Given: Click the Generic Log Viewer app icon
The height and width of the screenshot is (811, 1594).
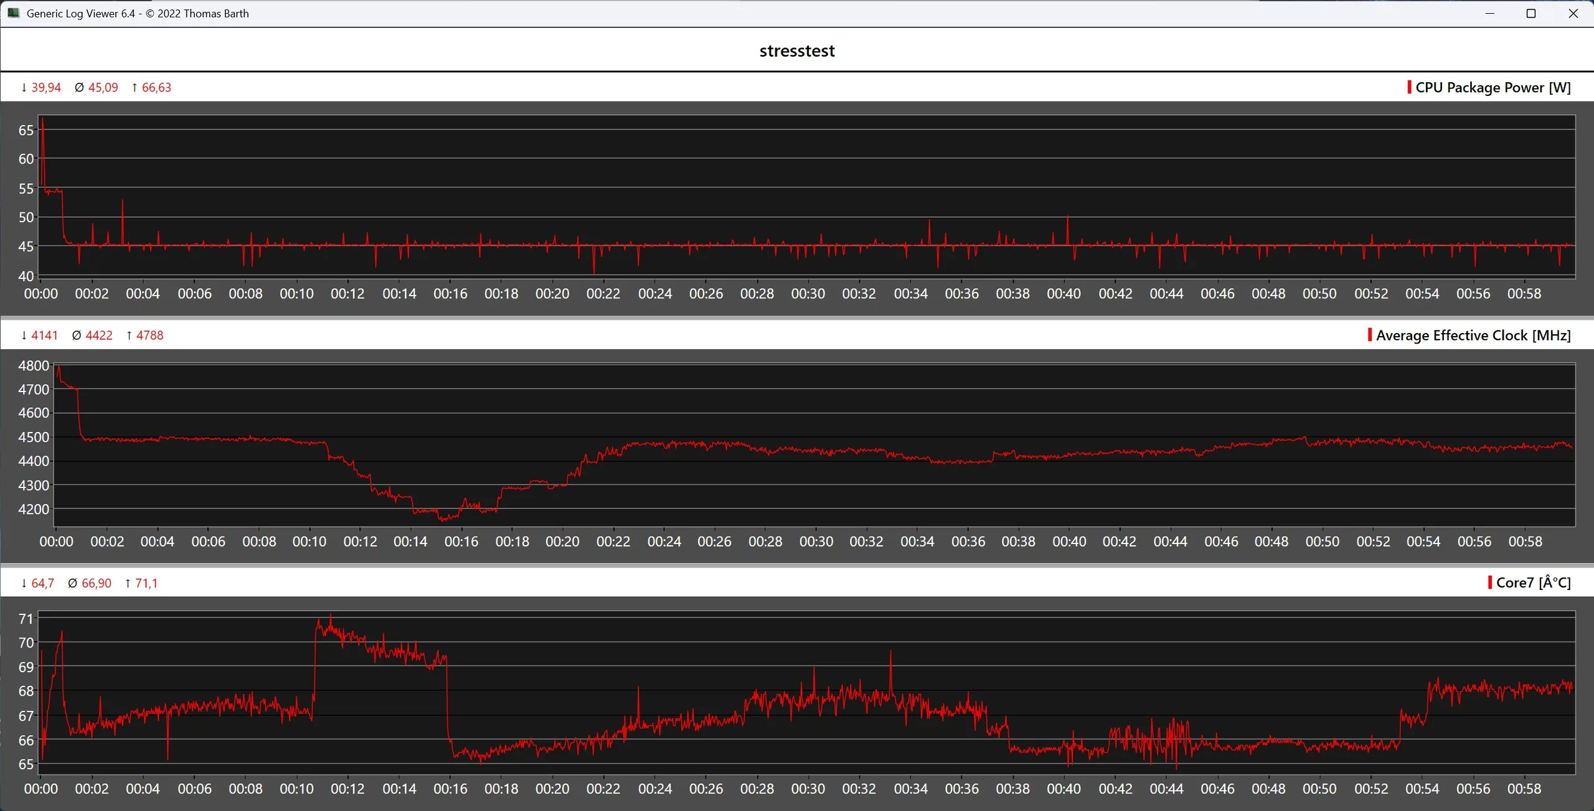Looking at the screenshot, I should (13, 12).
